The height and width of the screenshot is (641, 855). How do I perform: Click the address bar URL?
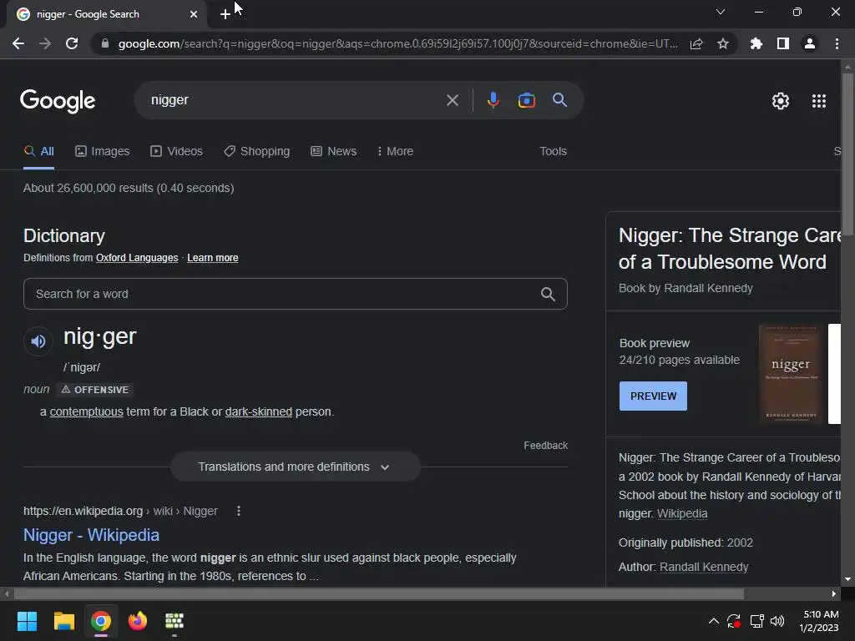click(398, 43)
